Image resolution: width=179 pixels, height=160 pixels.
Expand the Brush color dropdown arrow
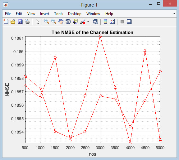coord(88,22)
